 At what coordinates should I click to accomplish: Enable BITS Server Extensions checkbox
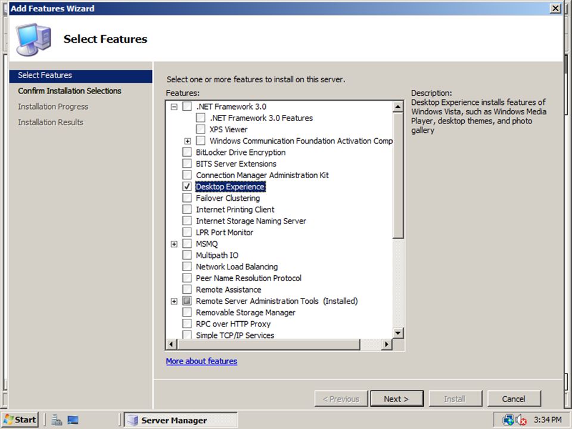tap(186, 164)
